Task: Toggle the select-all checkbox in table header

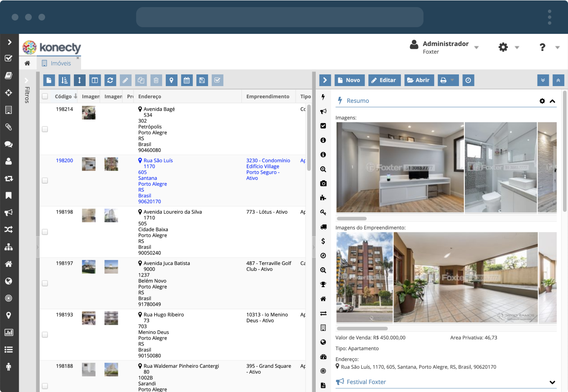Action: 45,97
